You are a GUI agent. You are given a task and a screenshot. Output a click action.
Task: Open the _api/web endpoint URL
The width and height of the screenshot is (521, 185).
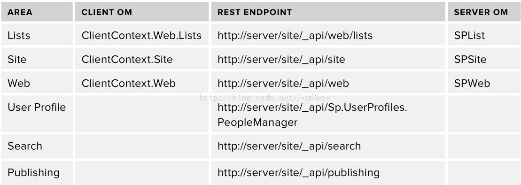[283, 84]
